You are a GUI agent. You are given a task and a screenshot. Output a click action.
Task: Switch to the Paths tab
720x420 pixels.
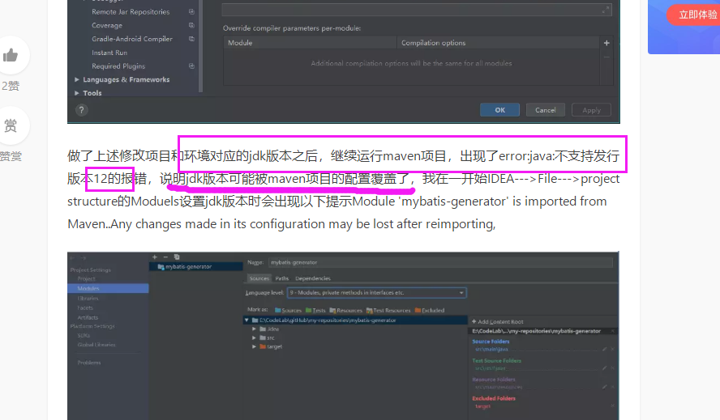[x=282, y=278]
